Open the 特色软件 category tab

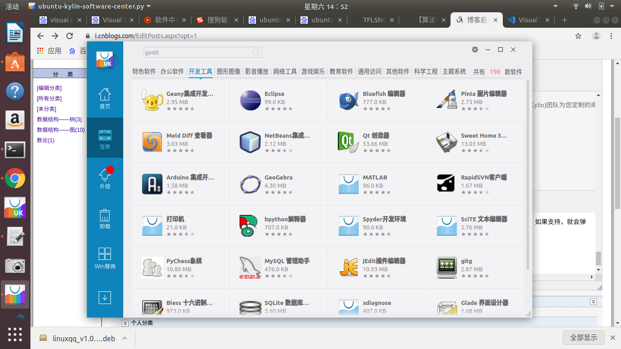point(144,71)
